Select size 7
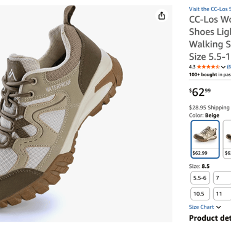Screen dimensions: 231x225 coord(222,178)
